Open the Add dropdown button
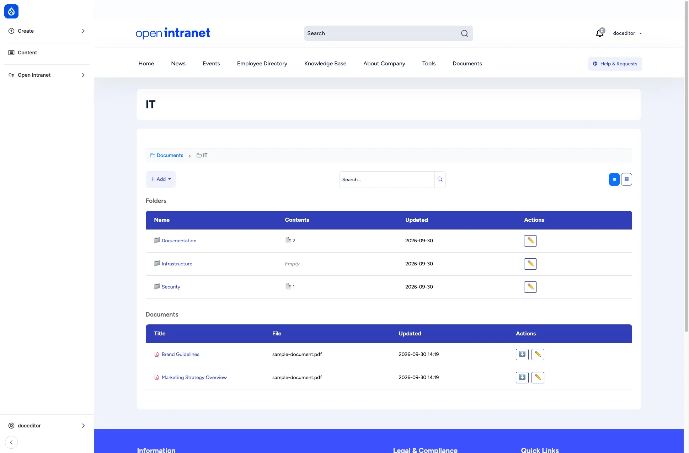The width and height of the screenshot is (689, 453). coord(161,179)
